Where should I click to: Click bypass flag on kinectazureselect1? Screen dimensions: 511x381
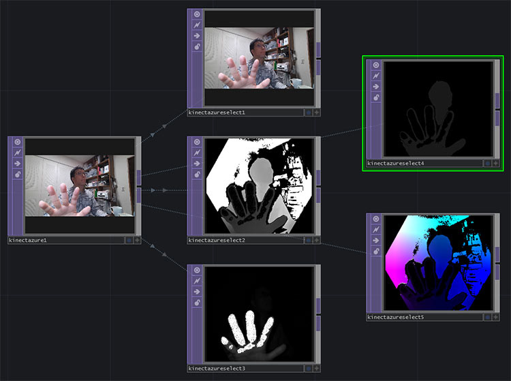tap(197, 25)
